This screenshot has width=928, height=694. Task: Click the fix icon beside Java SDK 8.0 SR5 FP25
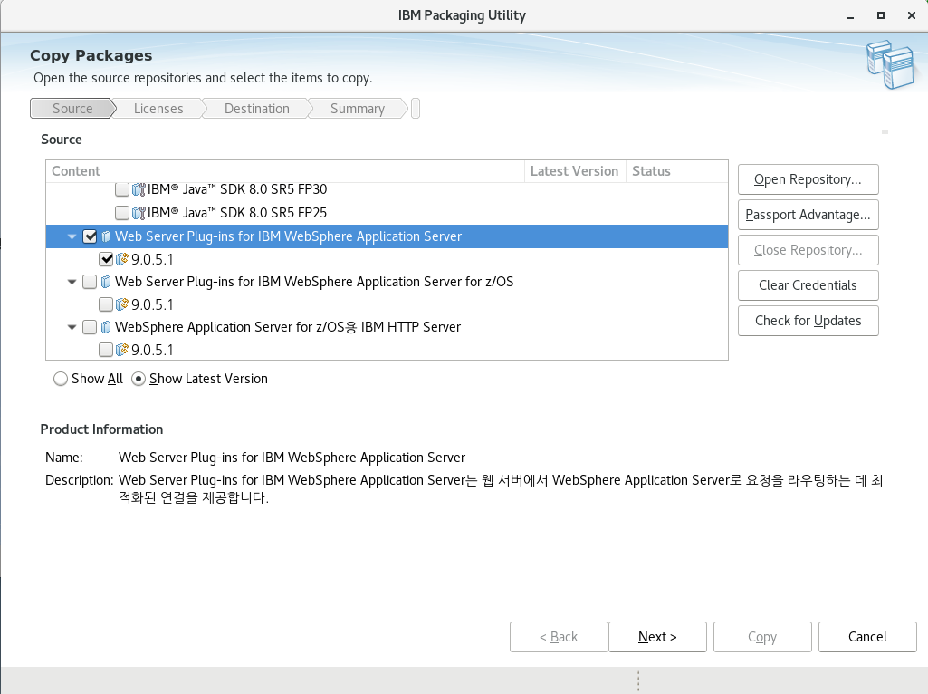click(x=139, y=213)
